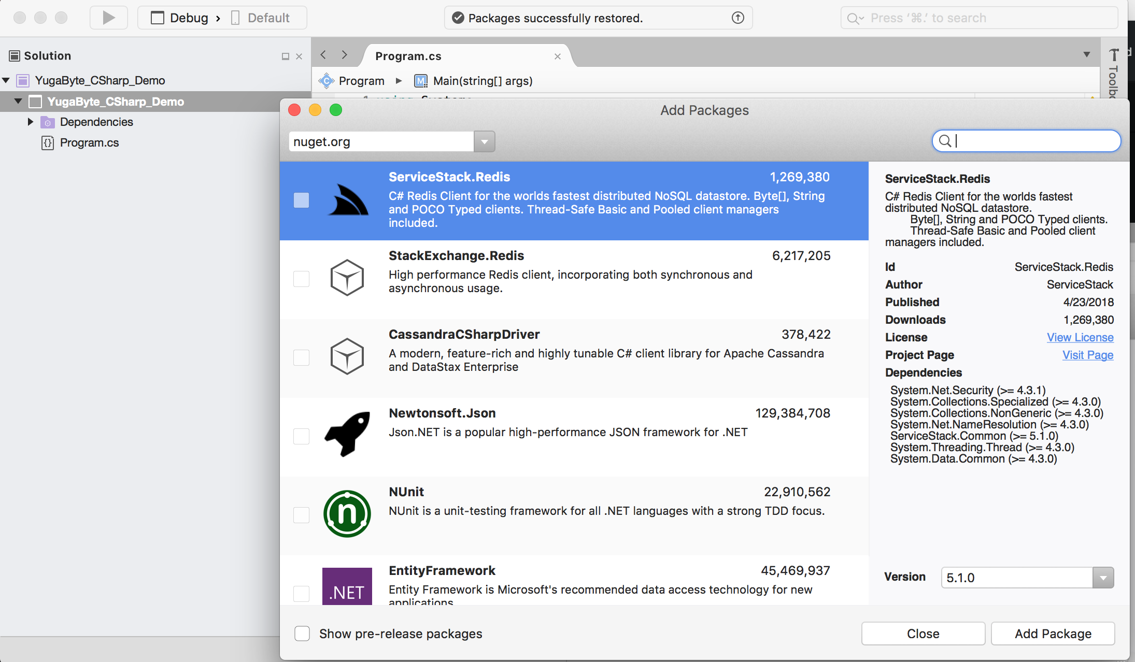Check the CassandraCSharpDriver package checkbox

301,357
